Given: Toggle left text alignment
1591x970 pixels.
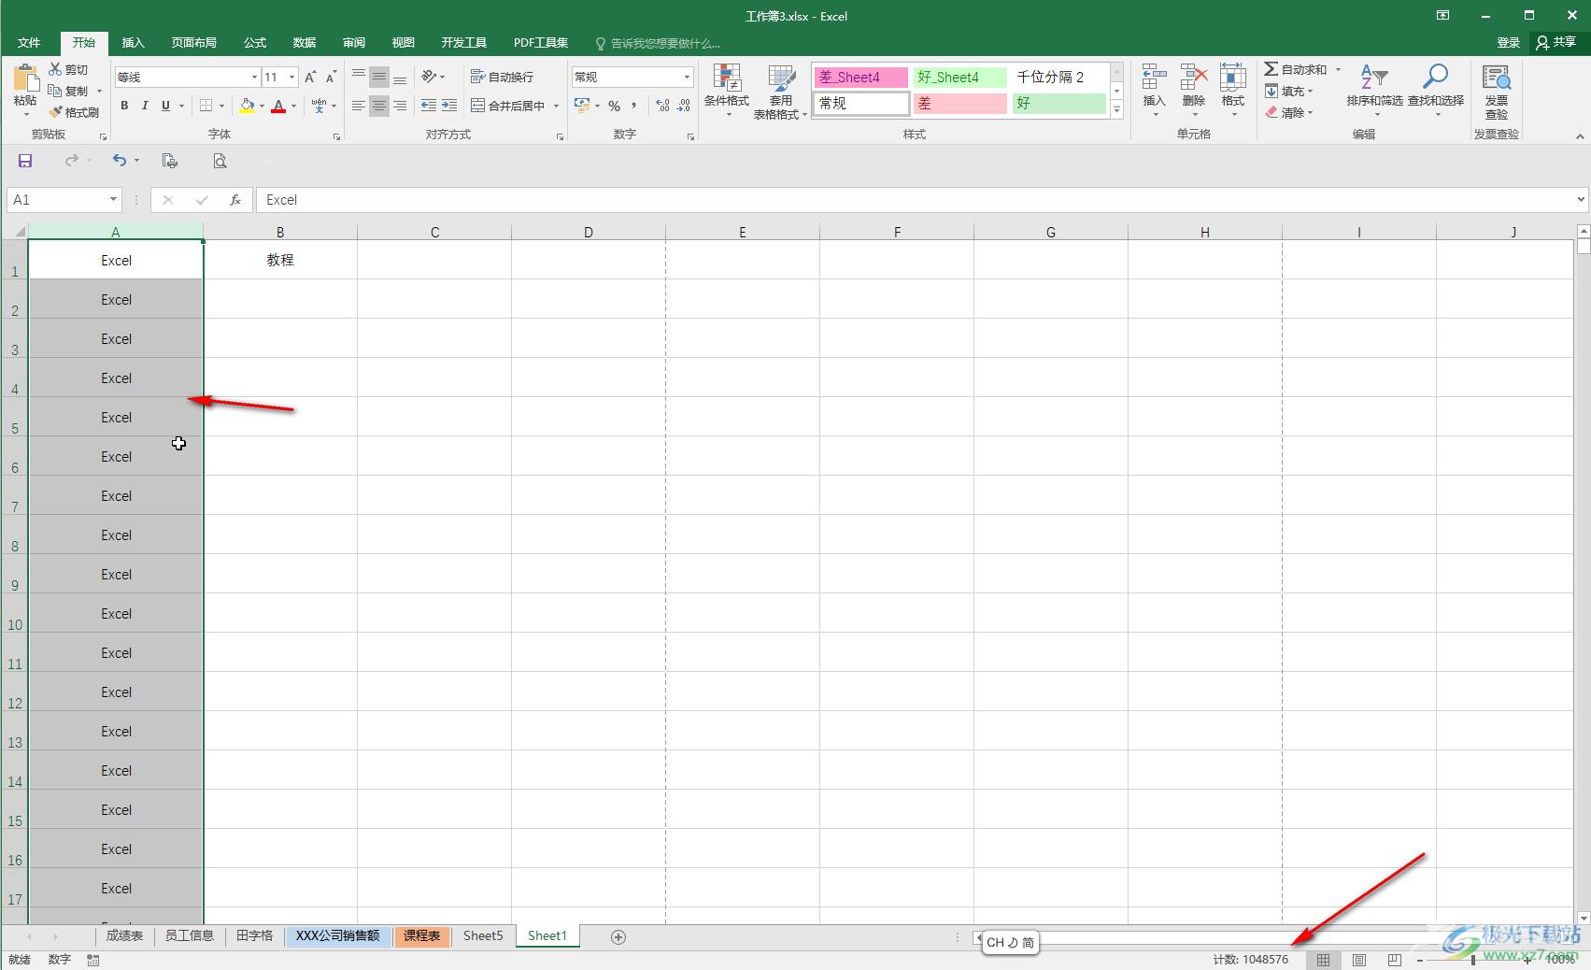Looking at the screenshot, I should 359,106.
